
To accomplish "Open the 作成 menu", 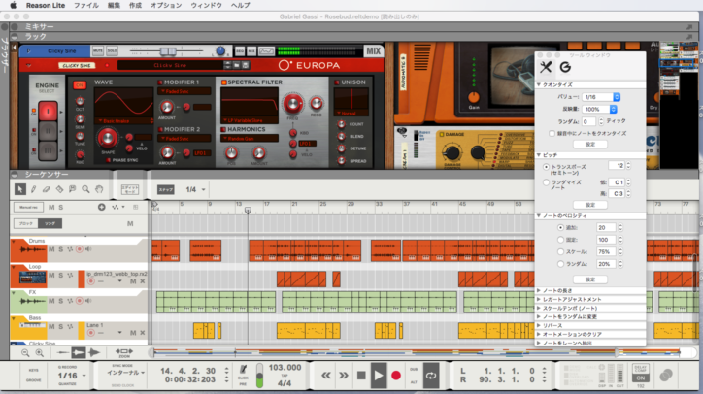I will [135, 6].
